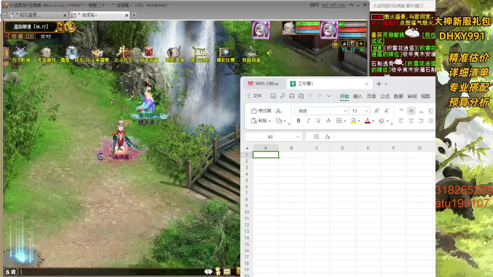493x277 pixels.
Task: Open the 狭路相逢 event icon
Action: click(x=251, y=54)
